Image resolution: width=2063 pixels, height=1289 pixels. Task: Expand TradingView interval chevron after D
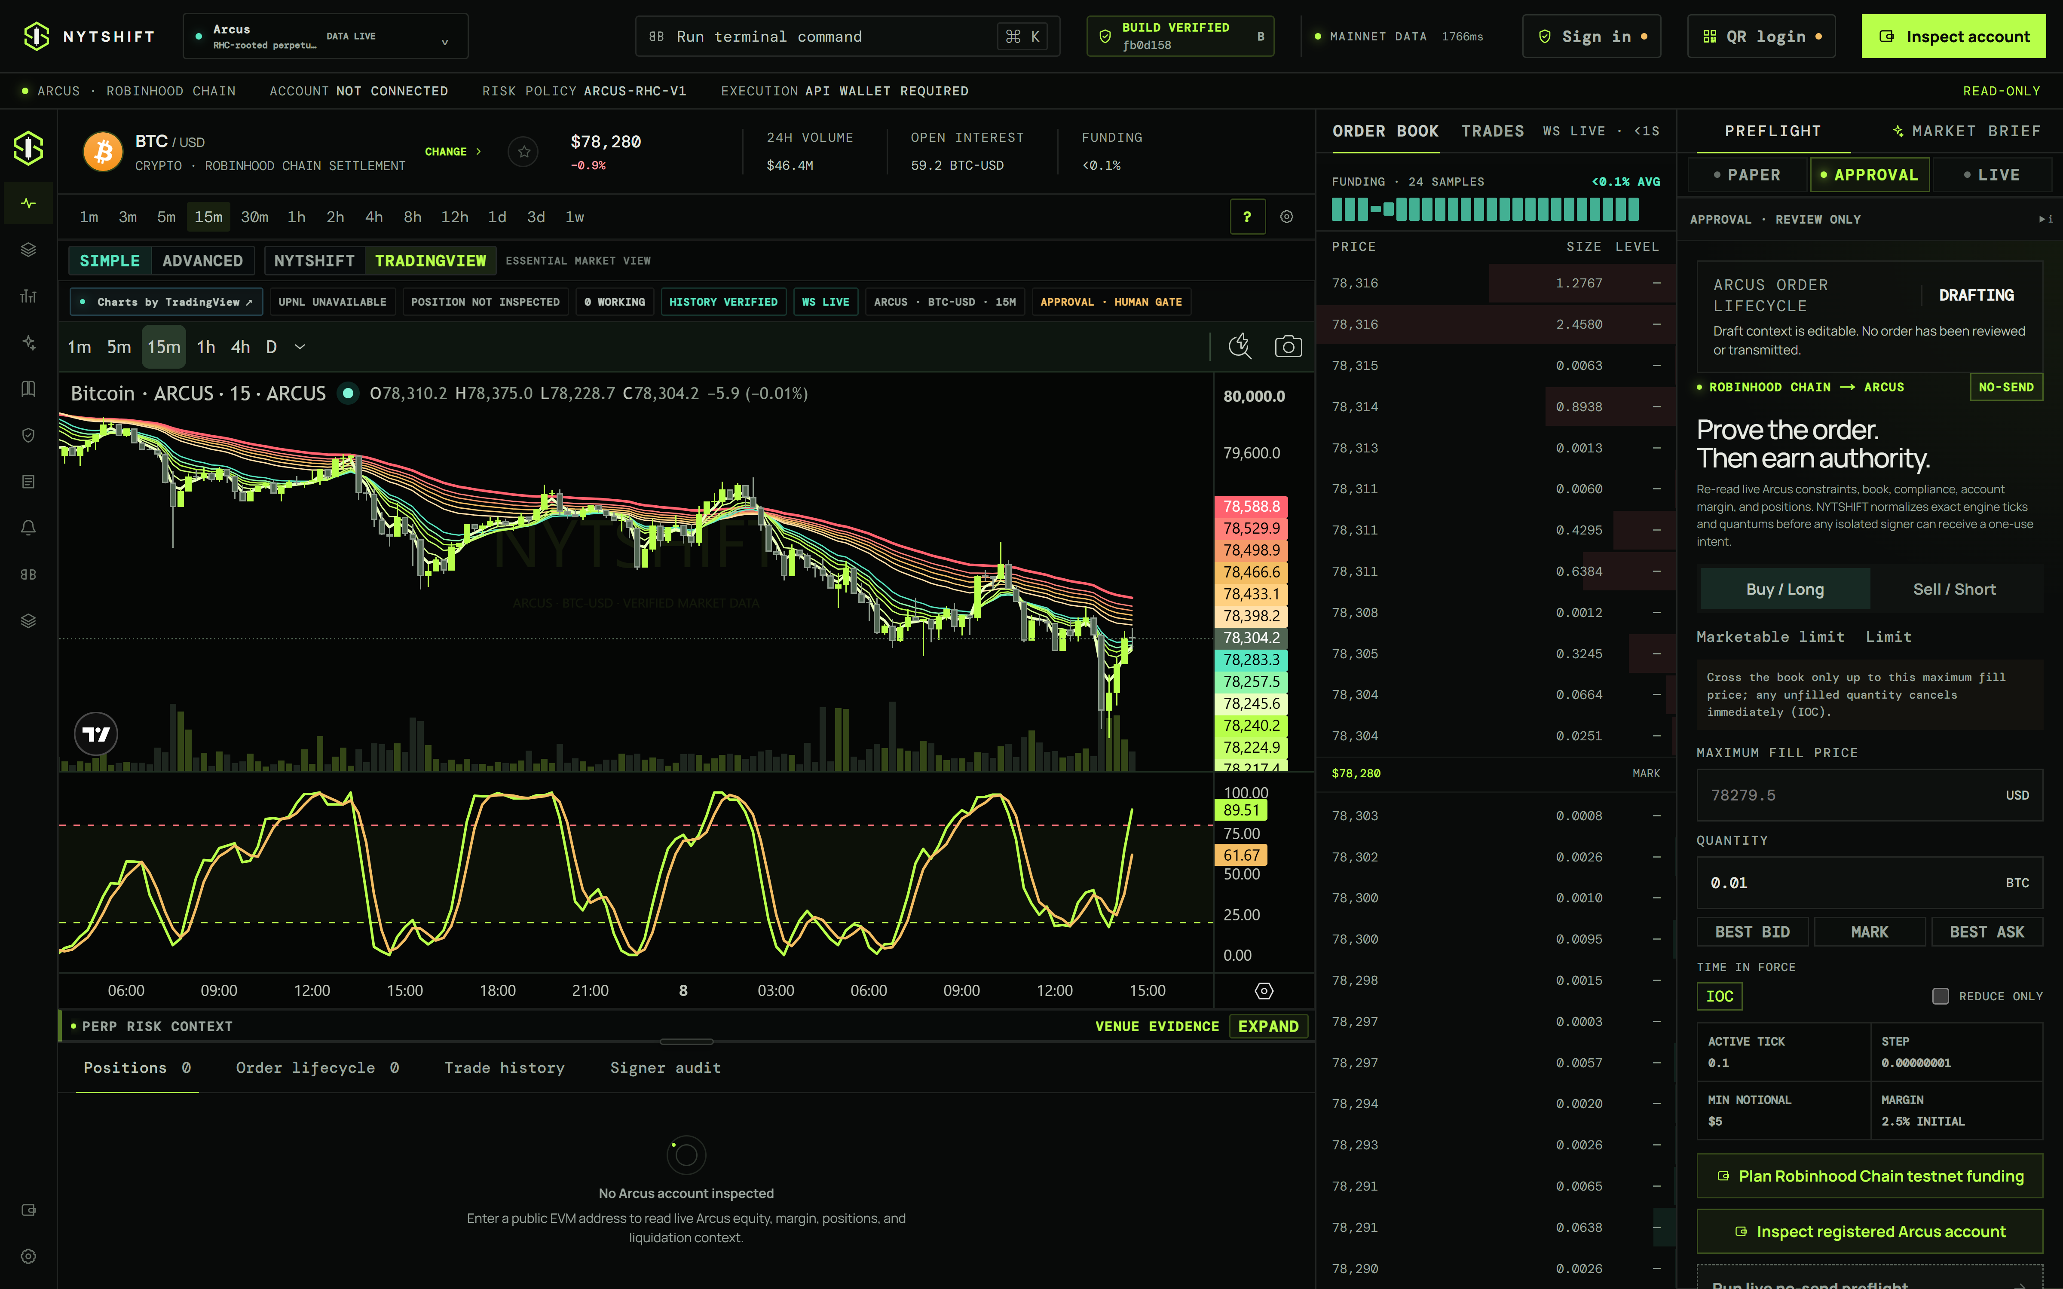300,347
